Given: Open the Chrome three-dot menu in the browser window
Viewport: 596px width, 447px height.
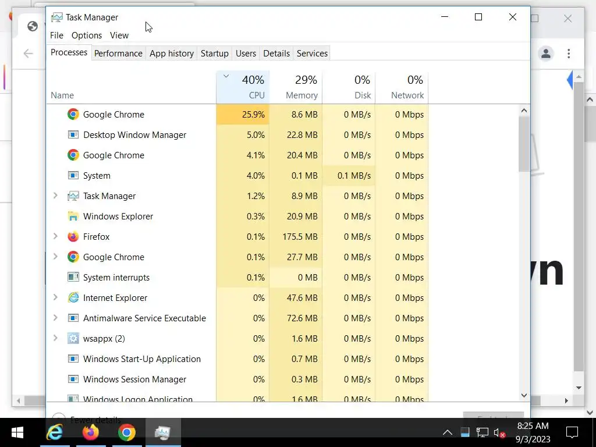Looking at the screenshot, I should [569, 53].
